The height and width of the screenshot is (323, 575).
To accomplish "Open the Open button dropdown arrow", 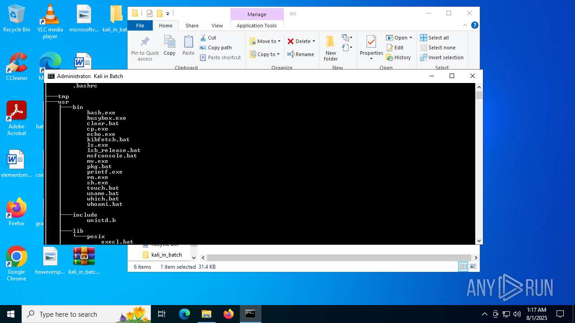I will point(411,38).
